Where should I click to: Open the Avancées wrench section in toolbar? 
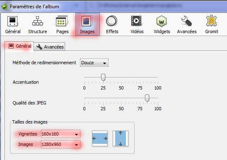pos(186,24)
